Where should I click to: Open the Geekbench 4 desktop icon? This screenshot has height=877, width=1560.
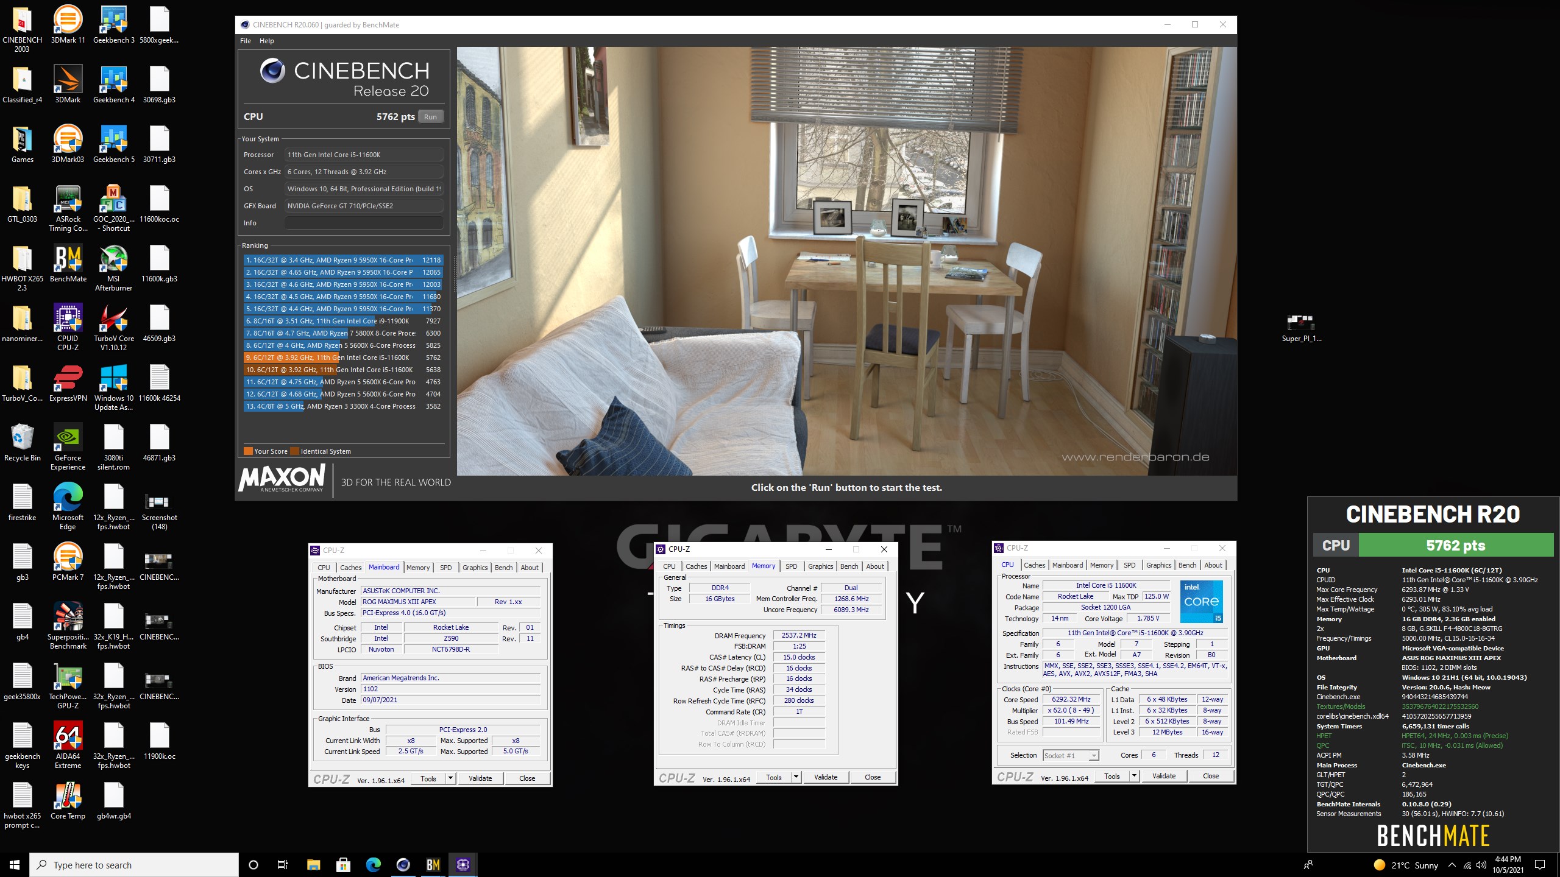coord(113,84)
